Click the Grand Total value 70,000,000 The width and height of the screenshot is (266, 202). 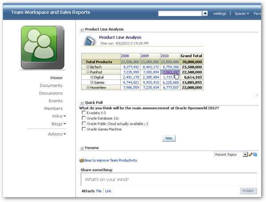[192, 62]
